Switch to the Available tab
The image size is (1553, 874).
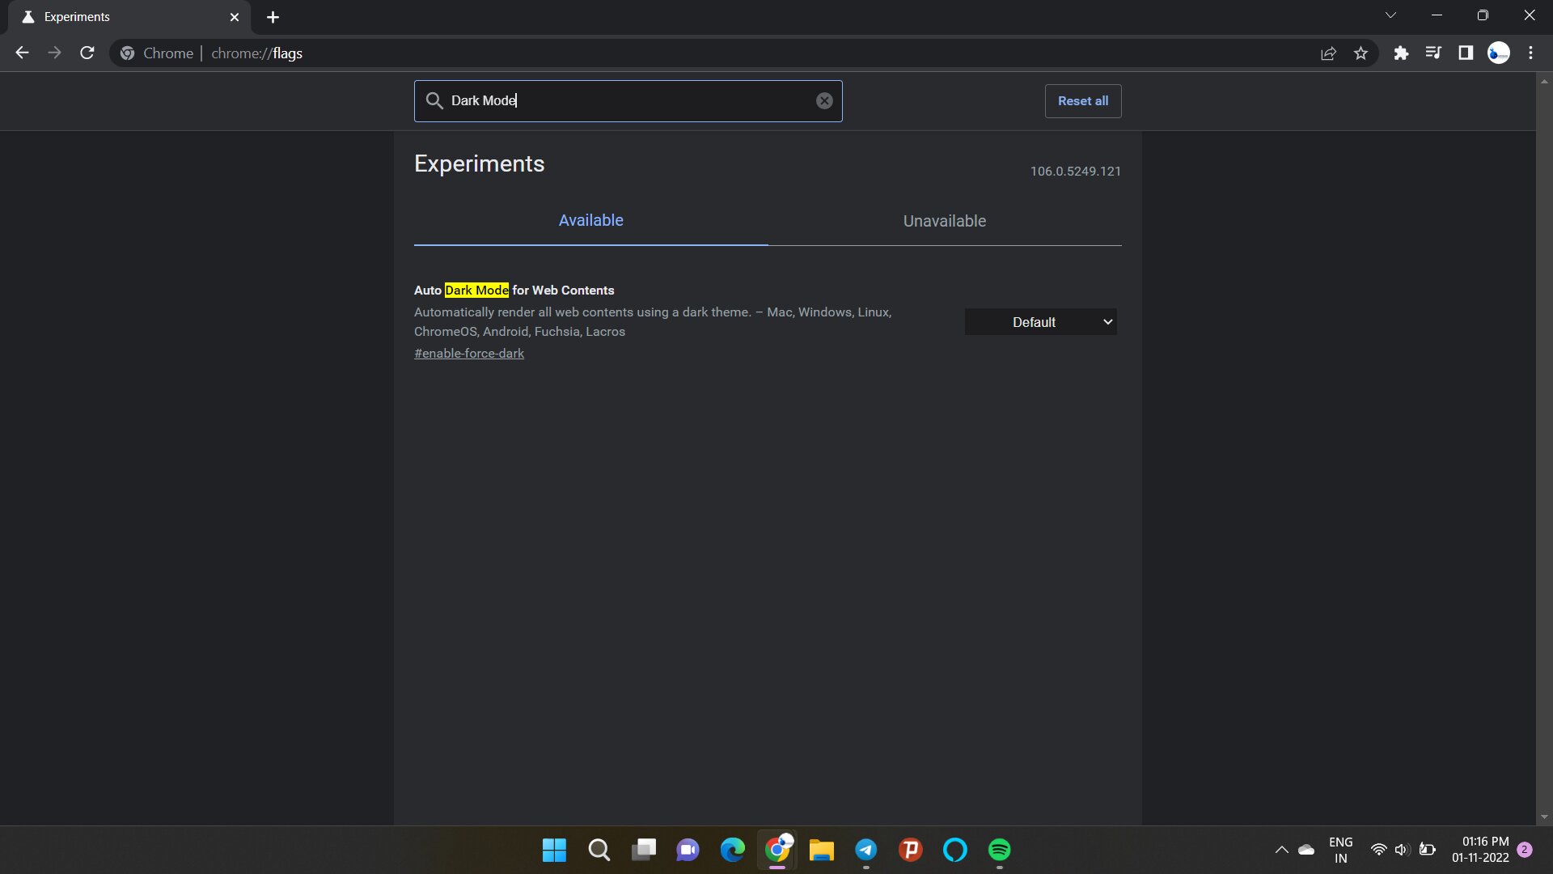pyautogui.click(x=590, y=221)
